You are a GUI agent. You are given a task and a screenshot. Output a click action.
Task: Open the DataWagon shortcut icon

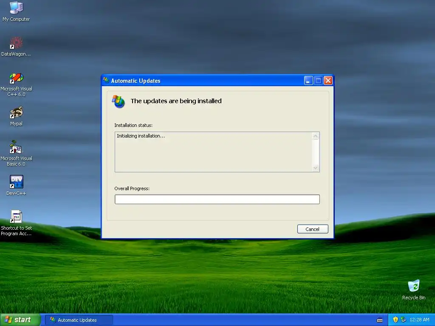(x=16, y=43)
